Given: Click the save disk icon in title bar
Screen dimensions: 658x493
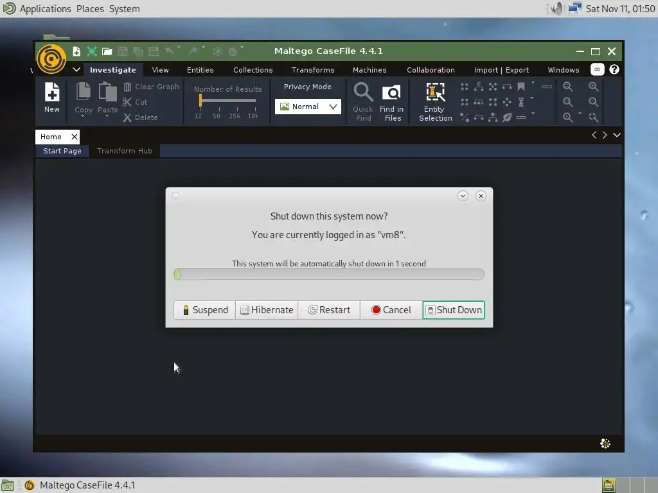Looking at the screenshot, I should [x=123, y=51].
